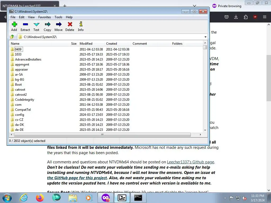Open the Firefox hamburger menu
This screenshot has width=271, height=203.
tap(265, 17)
